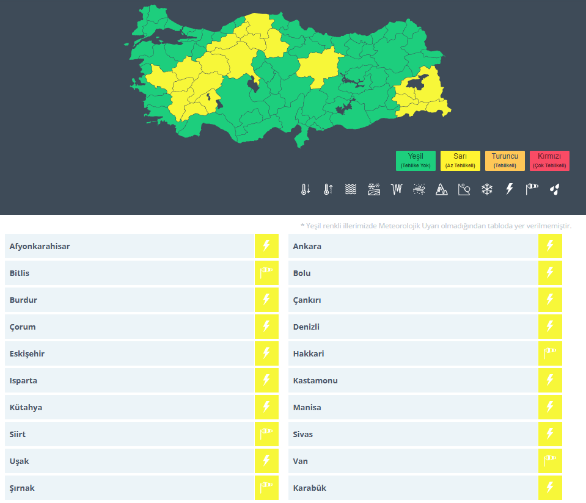Select the Ankara province name
The width and height of the screenshot is (586, 503).
pyautogui.click(x=307, y=247)
